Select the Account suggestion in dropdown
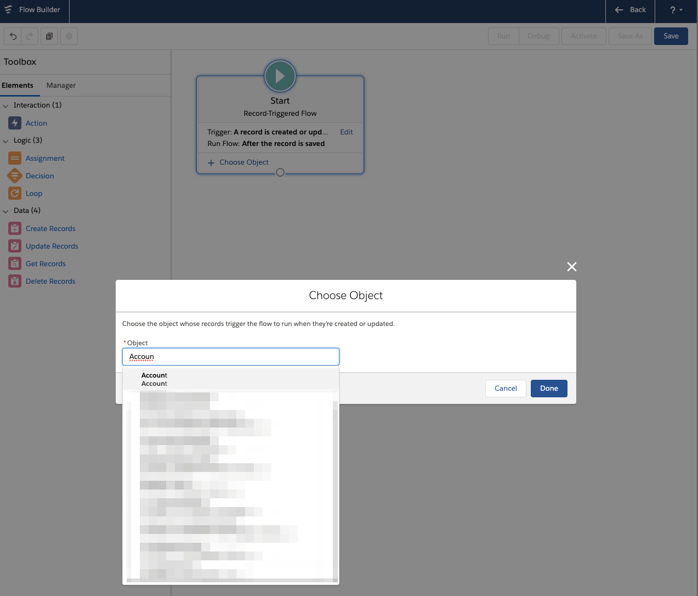This screenshot has width=698, height=596. pos(231,379)
